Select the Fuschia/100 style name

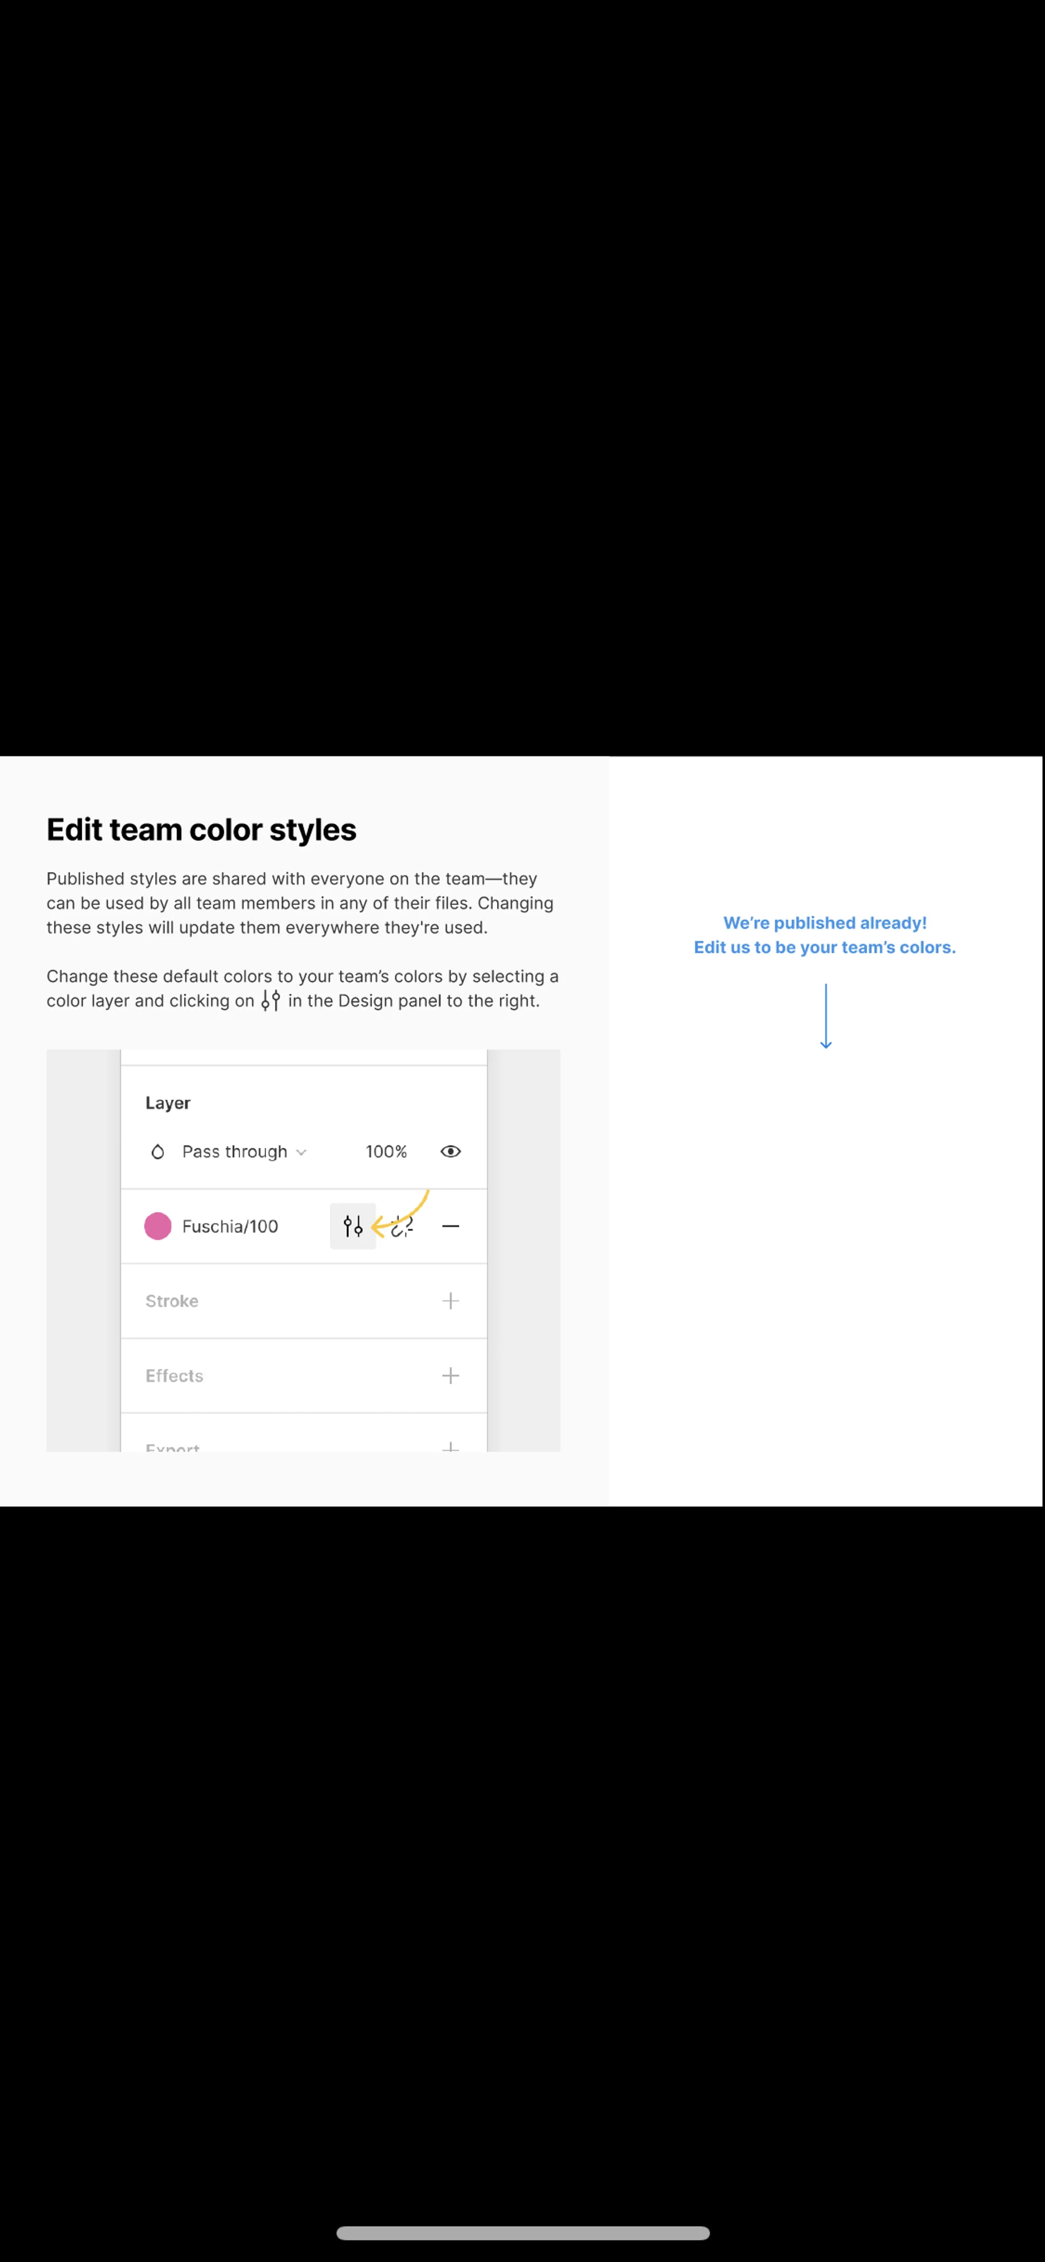[x=230, y=1226]
